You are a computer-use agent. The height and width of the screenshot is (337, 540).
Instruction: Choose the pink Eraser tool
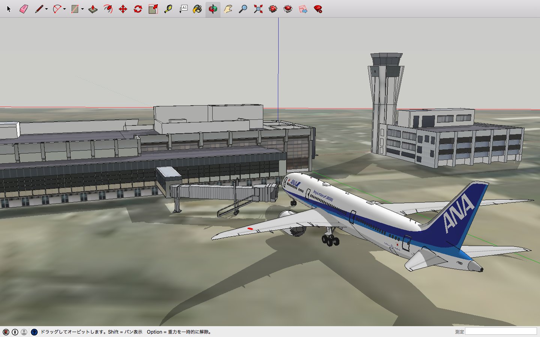[x=24, y=9]
